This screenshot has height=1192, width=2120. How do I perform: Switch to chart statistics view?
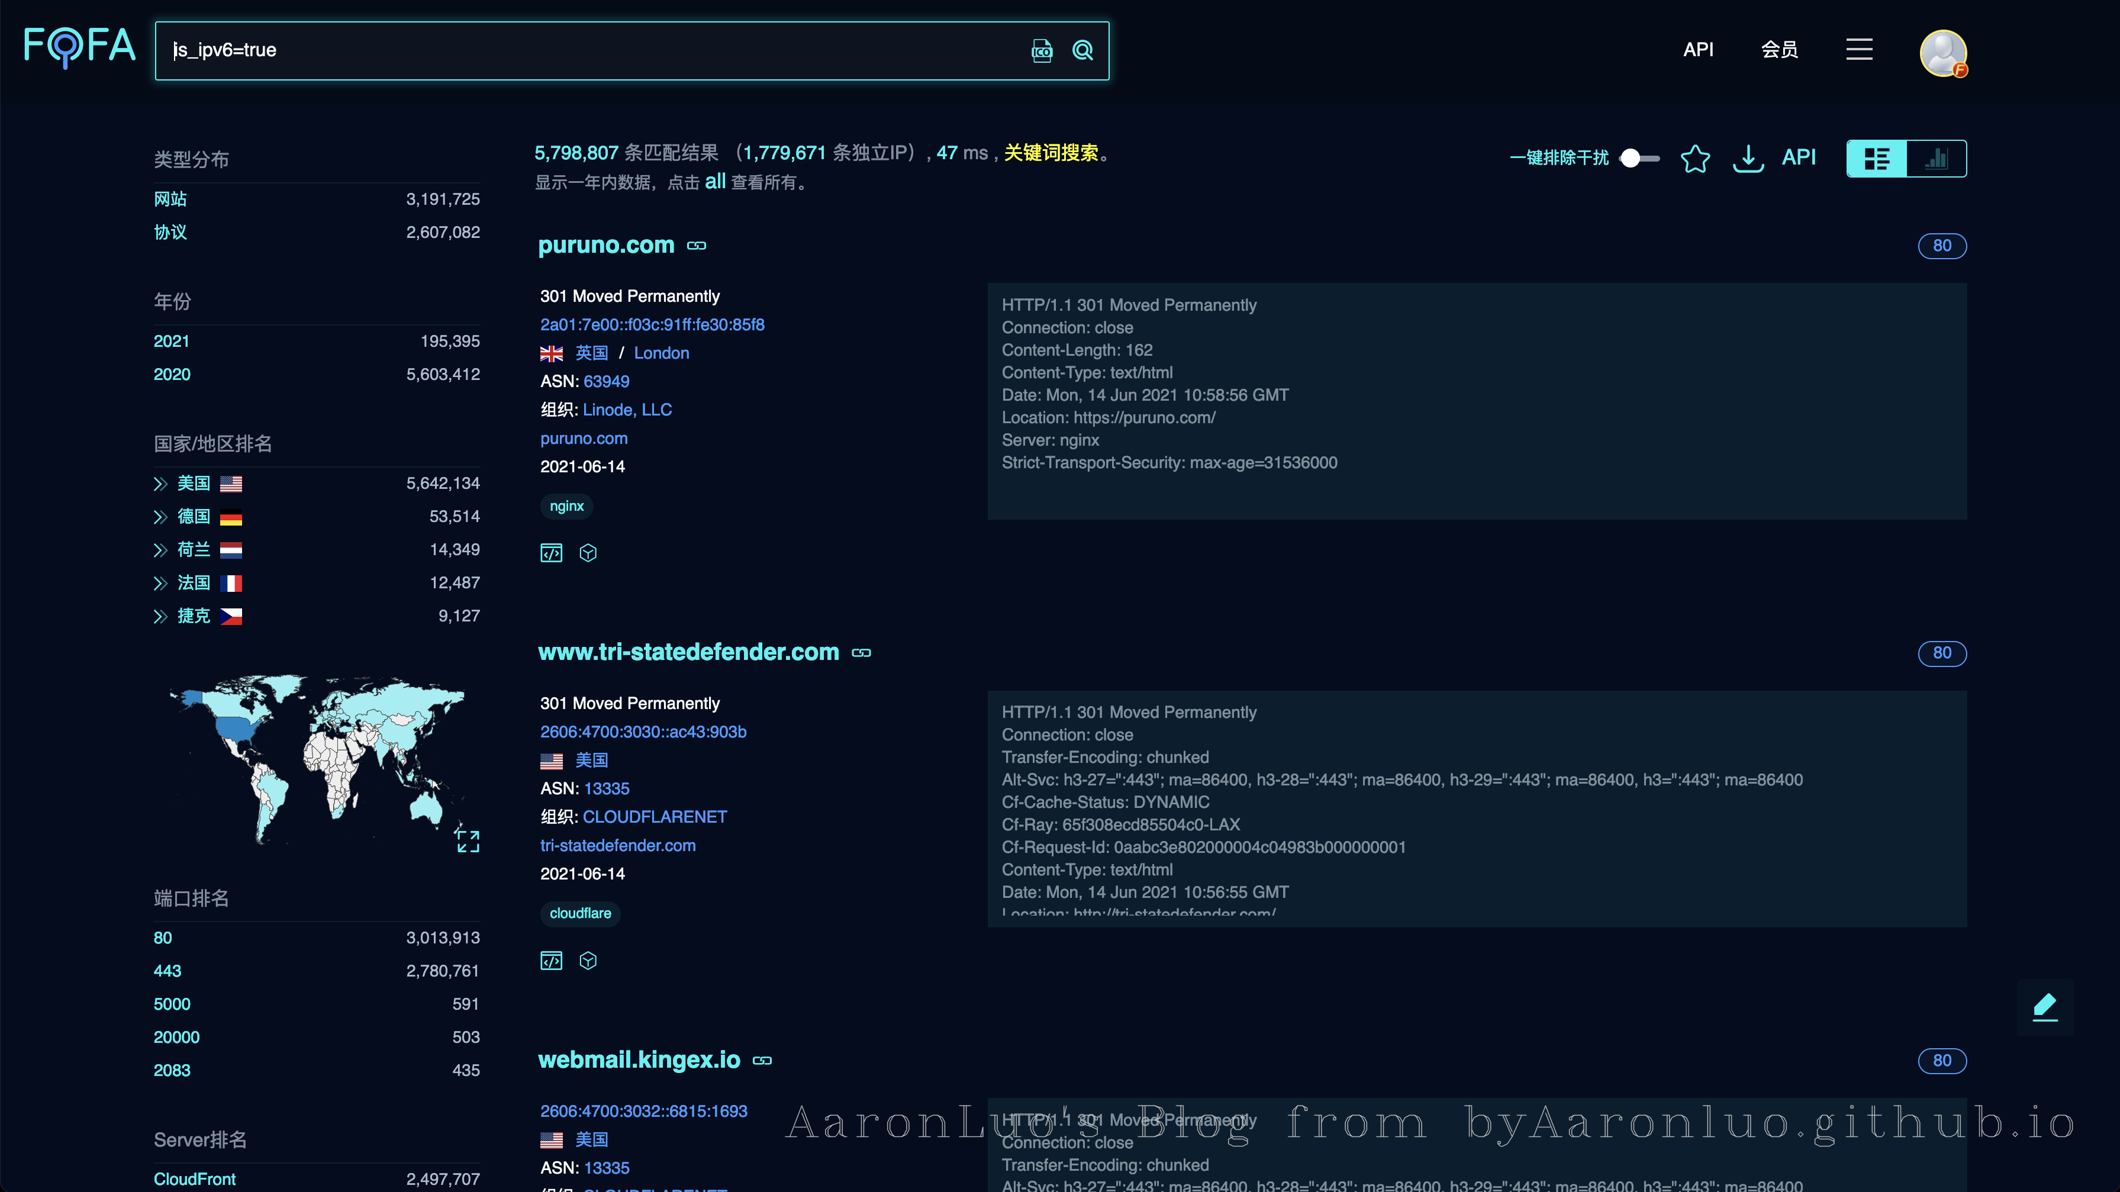[x=1937, y=158]
